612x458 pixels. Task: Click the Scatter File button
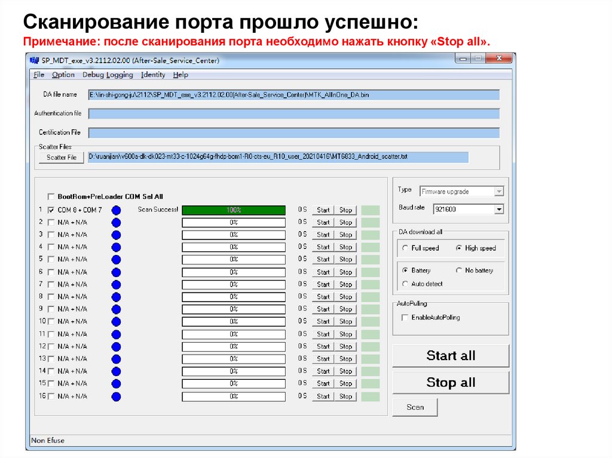[x=62, y=158]
